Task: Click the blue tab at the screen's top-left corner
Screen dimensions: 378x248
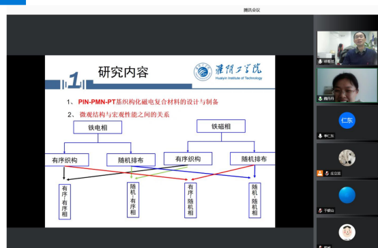Action: pyautogui.click(x=13, y=3)
